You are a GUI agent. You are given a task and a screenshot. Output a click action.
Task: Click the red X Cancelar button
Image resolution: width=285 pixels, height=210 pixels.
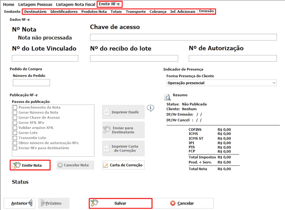183,203
